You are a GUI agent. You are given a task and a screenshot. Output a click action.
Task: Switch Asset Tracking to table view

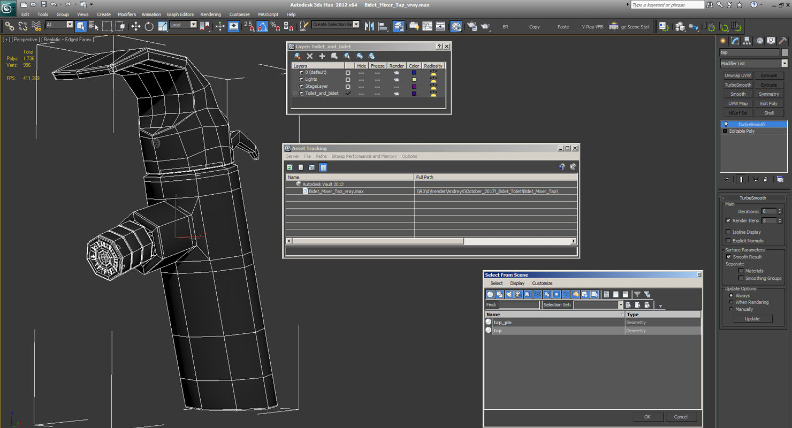coord(323,167)
